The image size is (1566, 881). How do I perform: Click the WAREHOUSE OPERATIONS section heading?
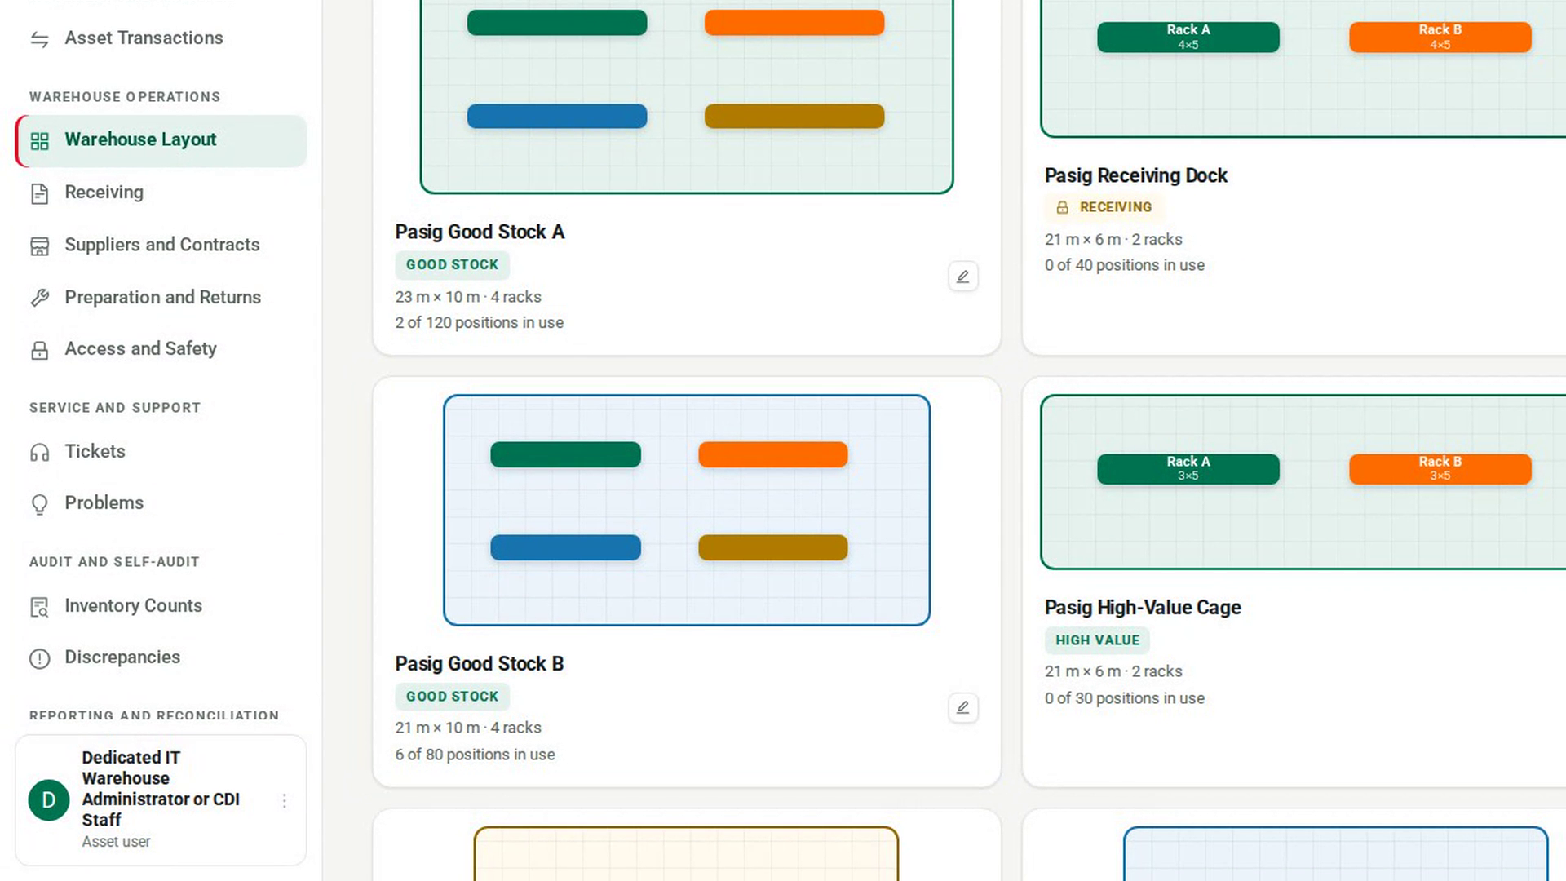coord(125,97)
